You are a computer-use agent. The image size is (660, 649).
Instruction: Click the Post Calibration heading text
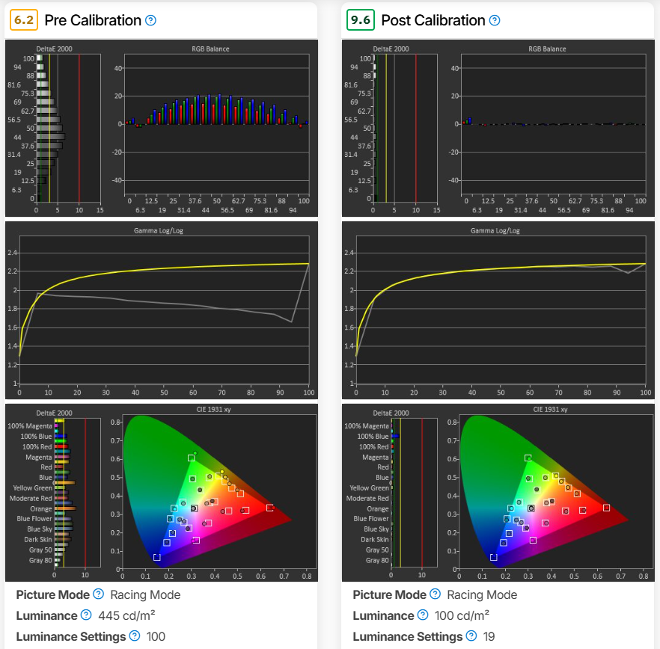(433, 20)
